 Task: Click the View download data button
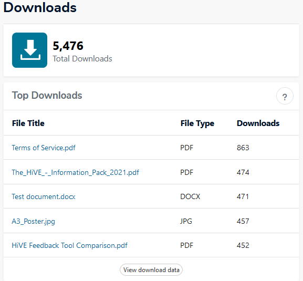pos(151,270)
